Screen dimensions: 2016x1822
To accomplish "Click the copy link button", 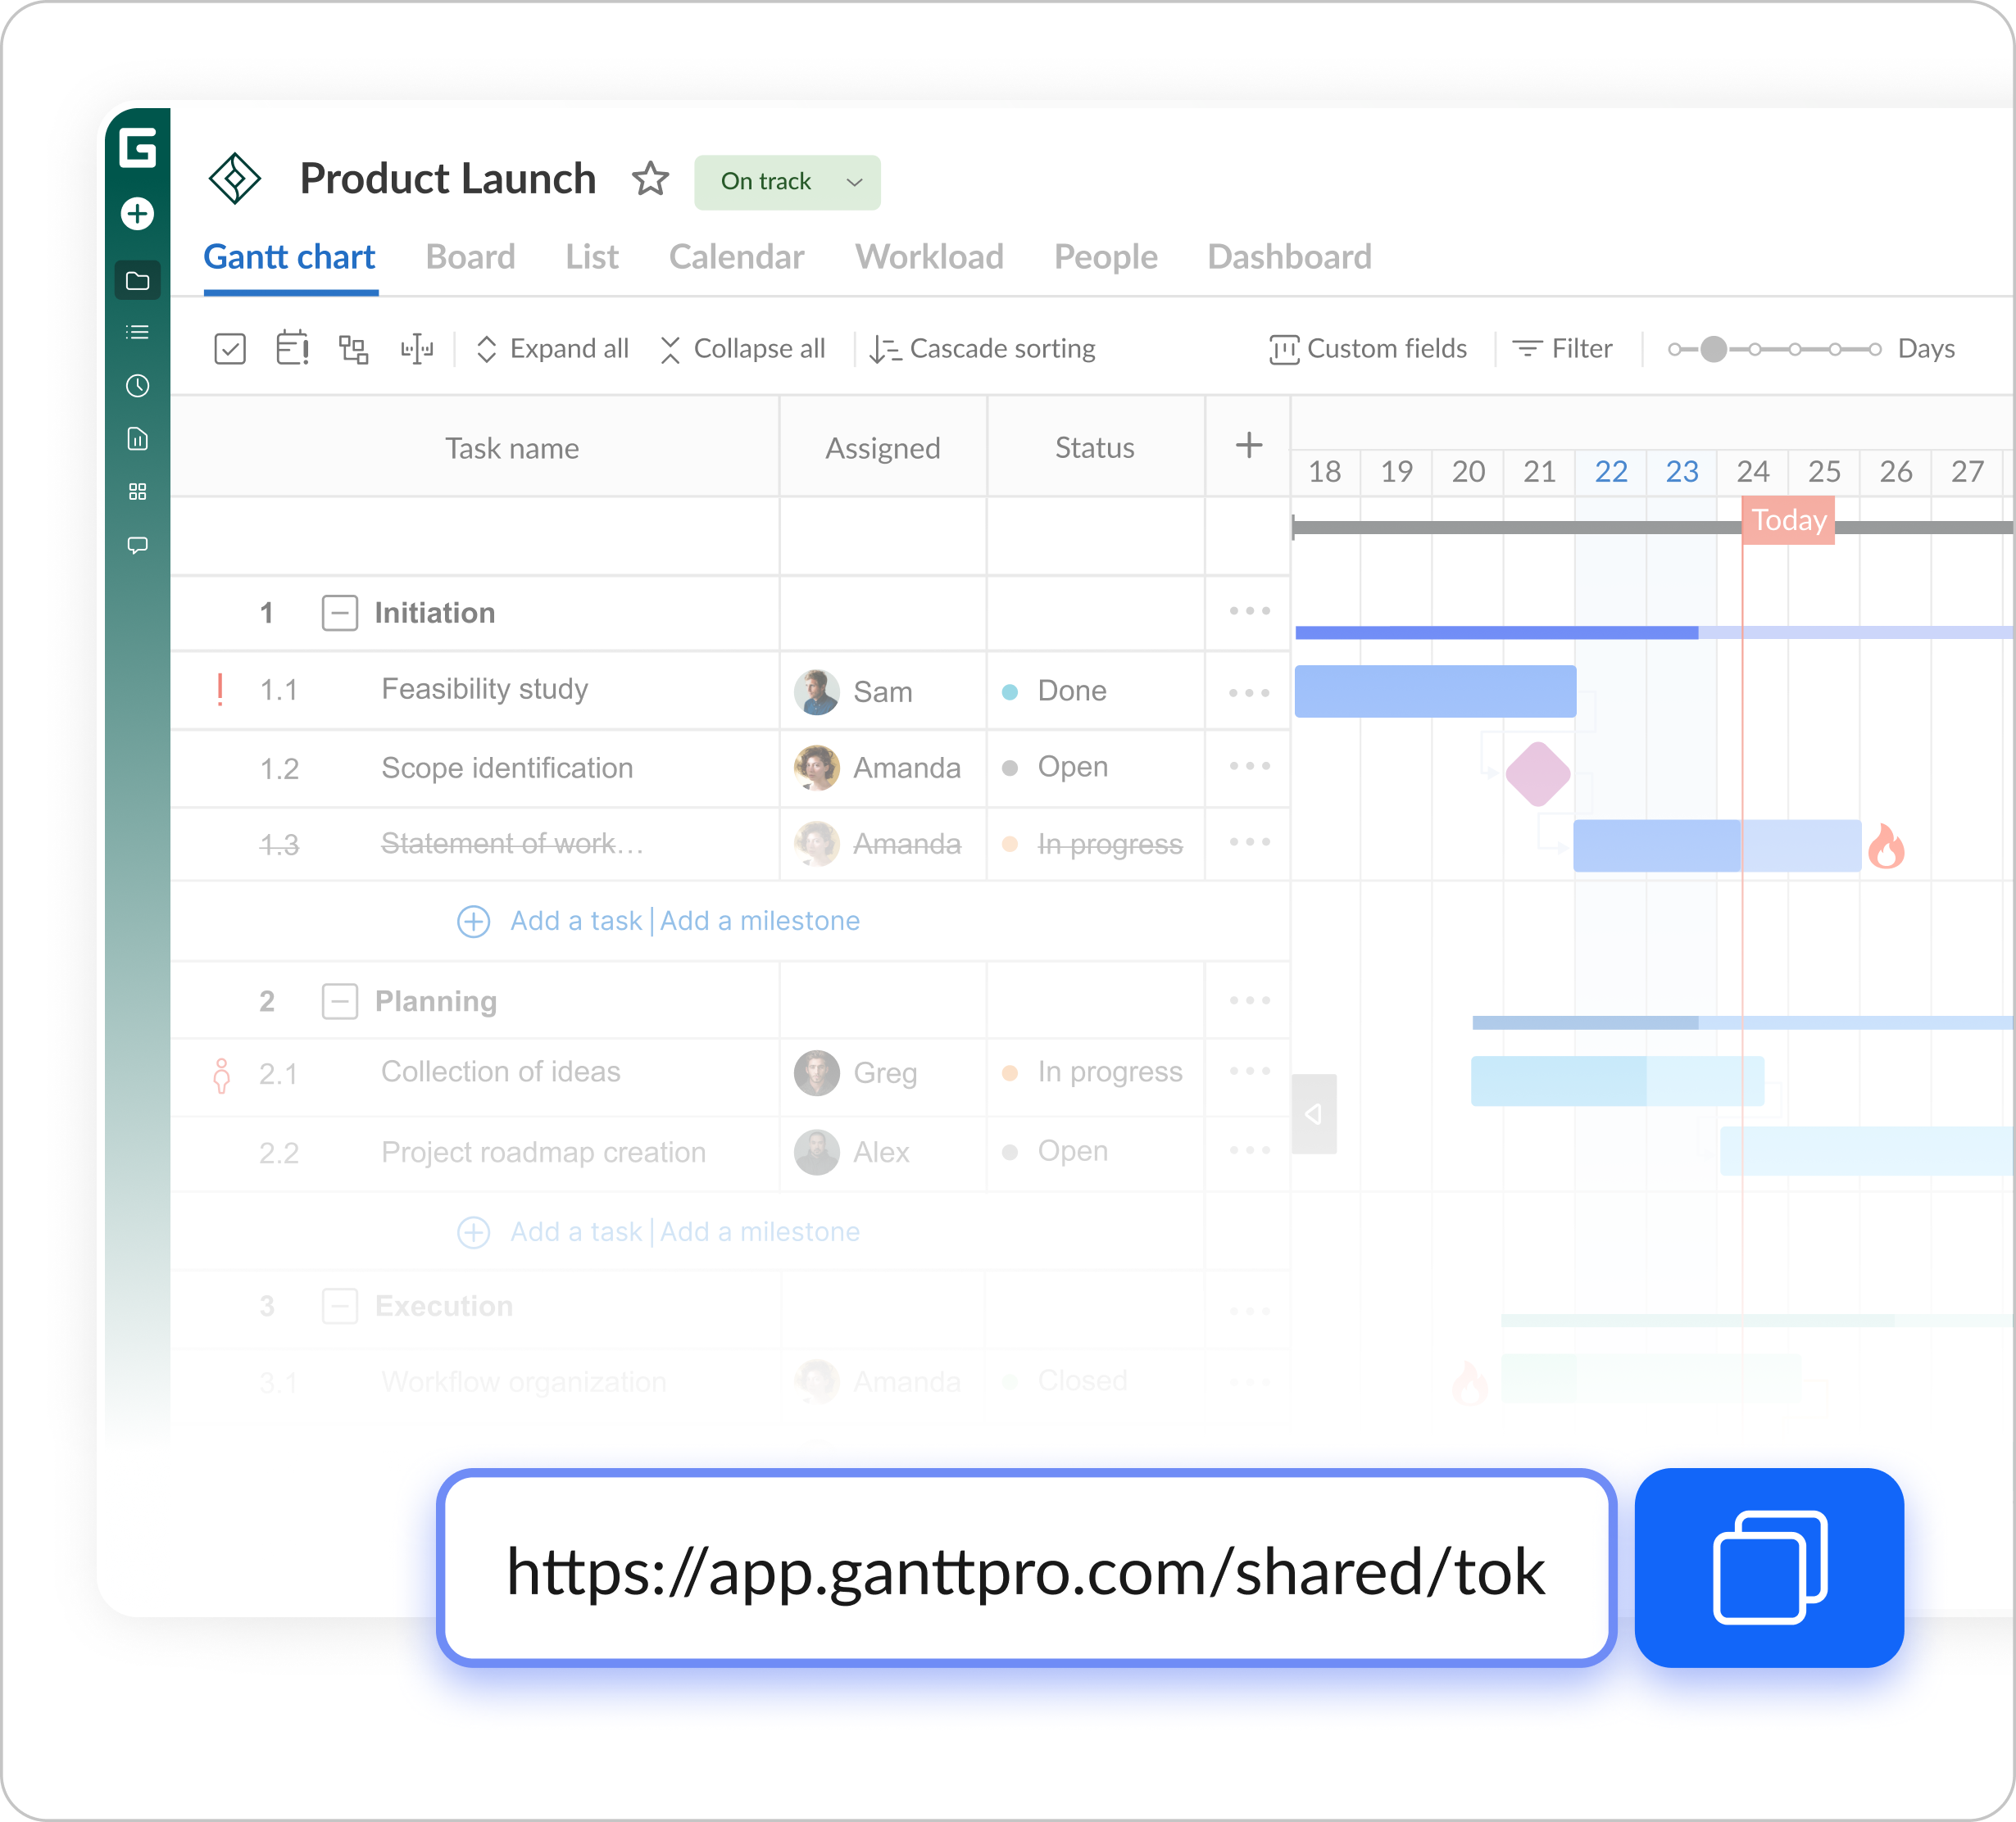I will tap(1768, 1566).
